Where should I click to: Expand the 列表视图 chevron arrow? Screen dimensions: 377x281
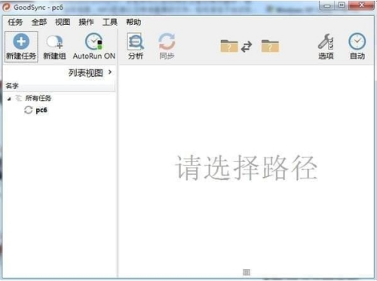click(110, 72)
